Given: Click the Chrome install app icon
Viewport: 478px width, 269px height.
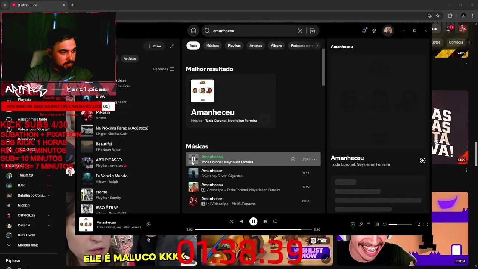Looking at the screenshot, I should [429, 16].
